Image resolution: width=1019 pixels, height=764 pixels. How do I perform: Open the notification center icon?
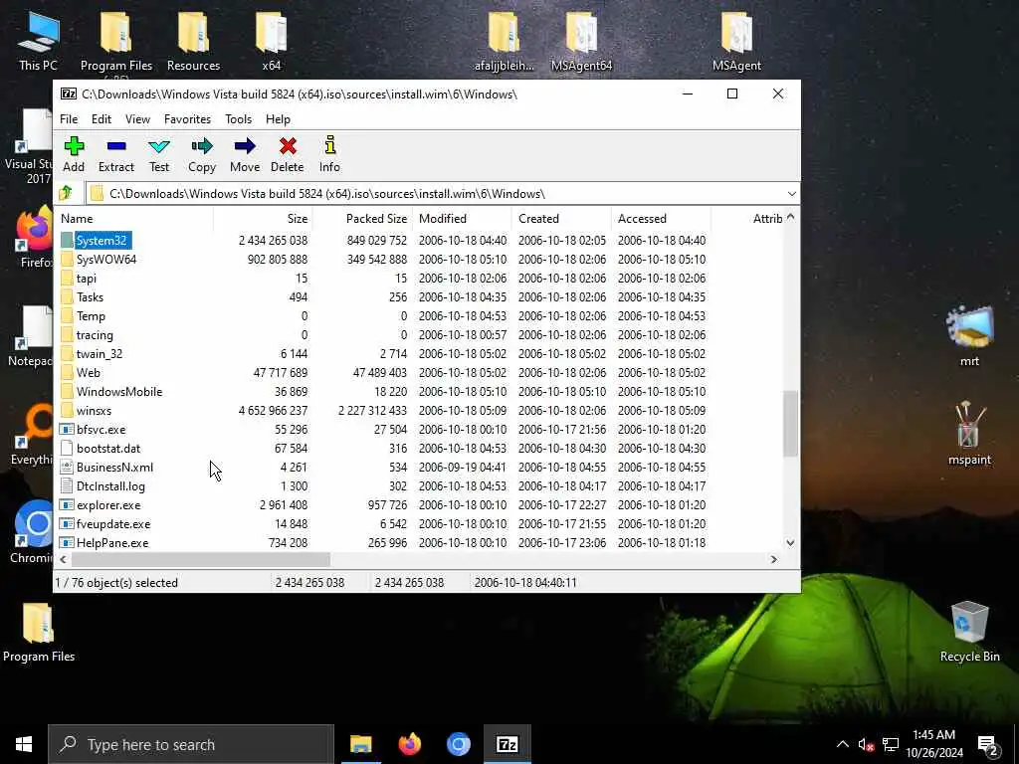988,746
